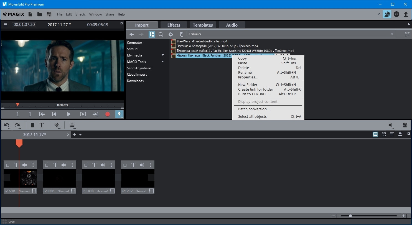Select Star-Wars_-The-Last-Jedi-trailer.mp4 file

202,41
